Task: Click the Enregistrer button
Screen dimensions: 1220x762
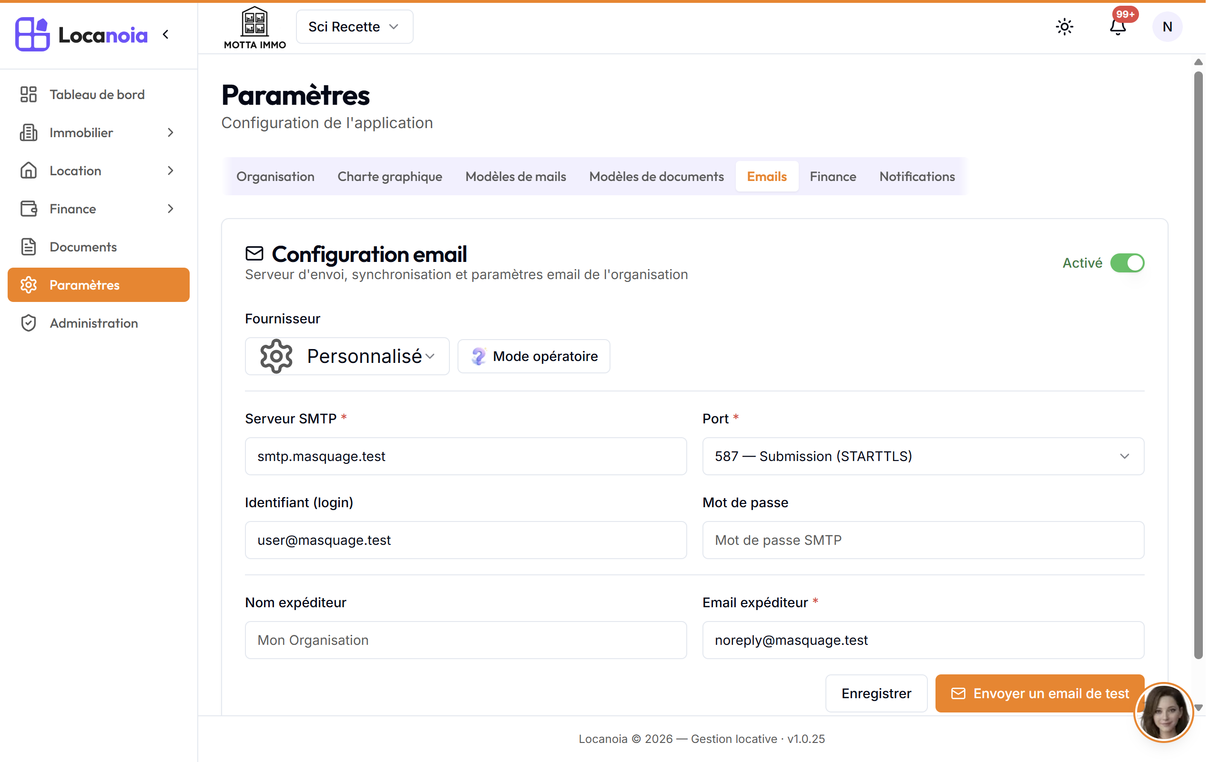Action: (x=876, y=693)
